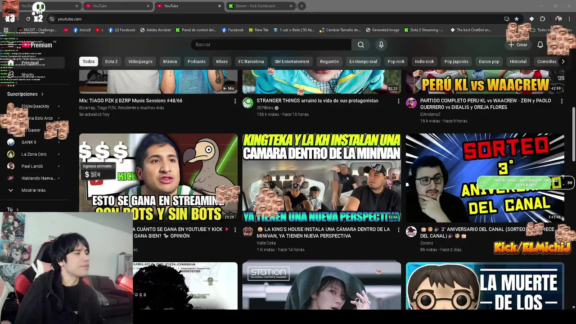Open the browser extensions puzzle icon
Image resolution: width=576 pixels, height=324 pixels.
click(542, 19)
